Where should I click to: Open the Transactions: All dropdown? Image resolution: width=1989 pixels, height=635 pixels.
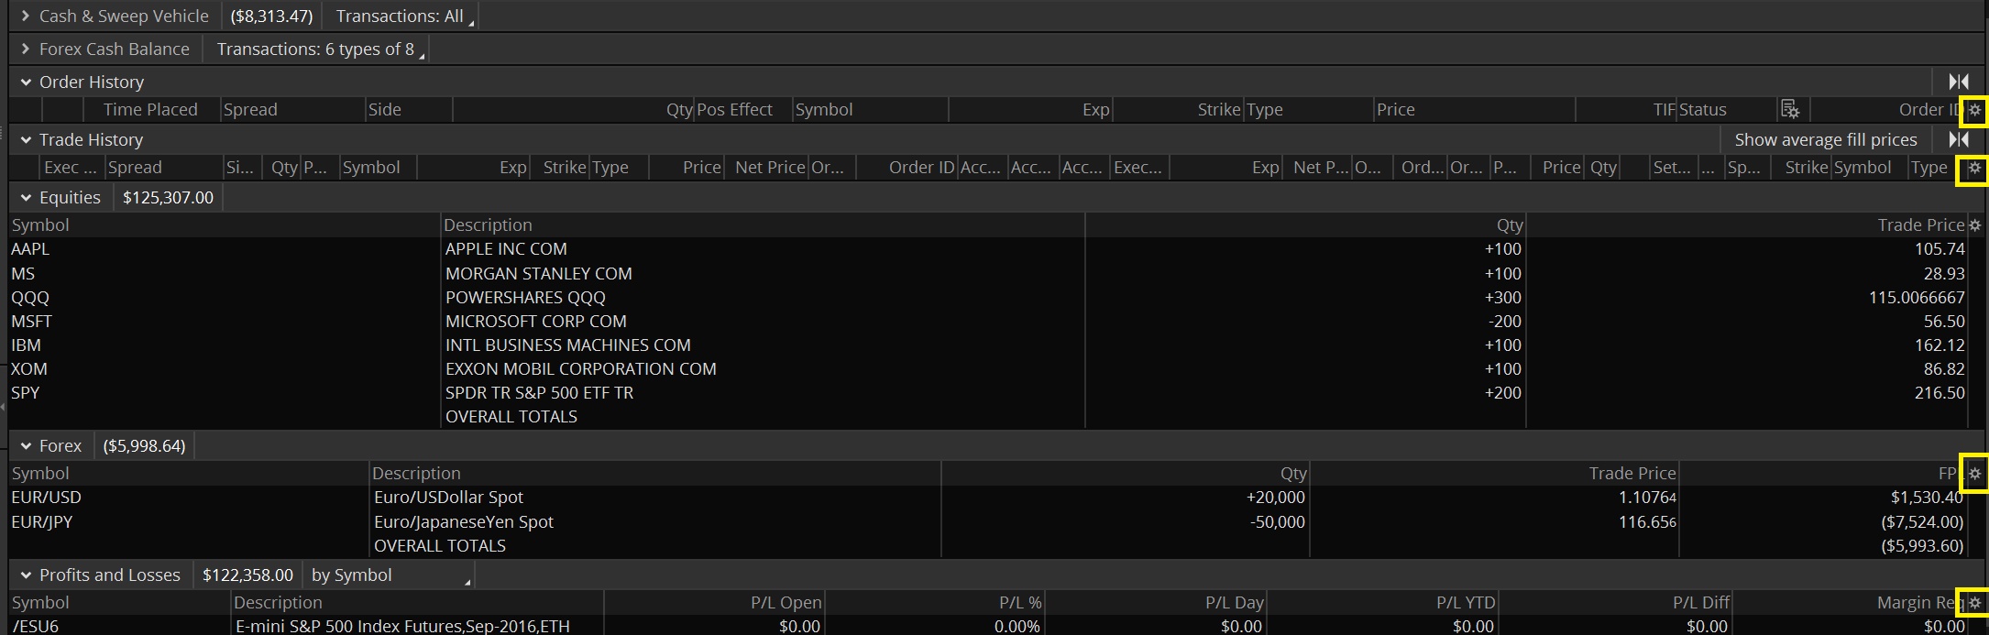click(x=401, y=16)
